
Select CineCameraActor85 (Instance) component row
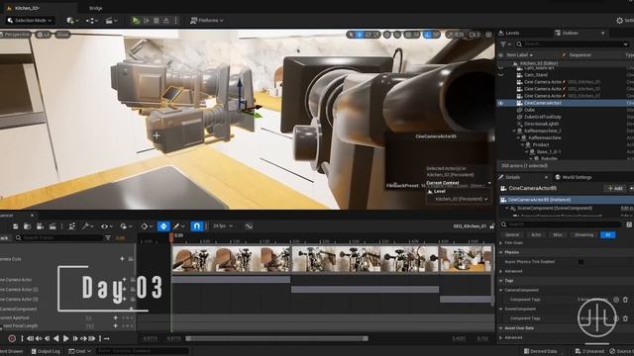coord(567,200)
